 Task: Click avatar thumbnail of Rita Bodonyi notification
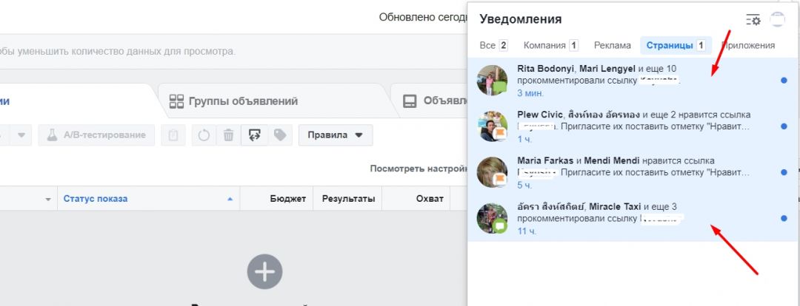pyautogui.click(x=492, y=81)
